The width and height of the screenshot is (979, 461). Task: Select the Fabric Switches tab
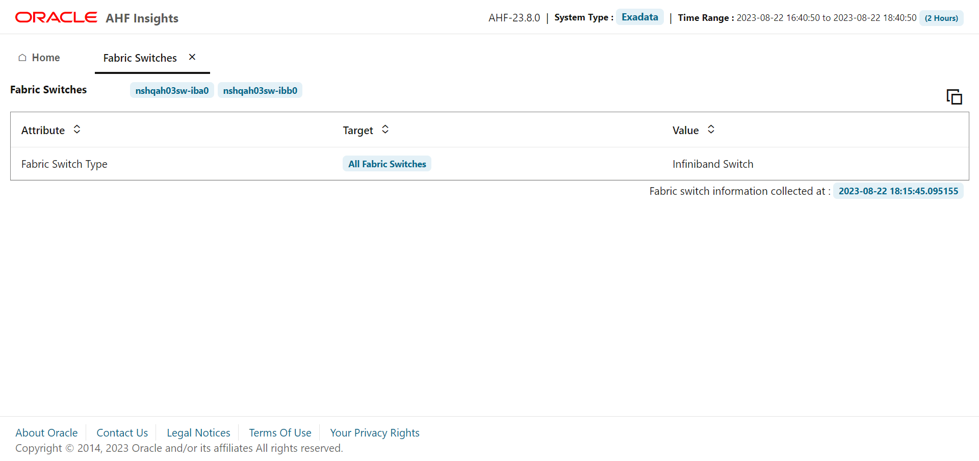point(140,58)
